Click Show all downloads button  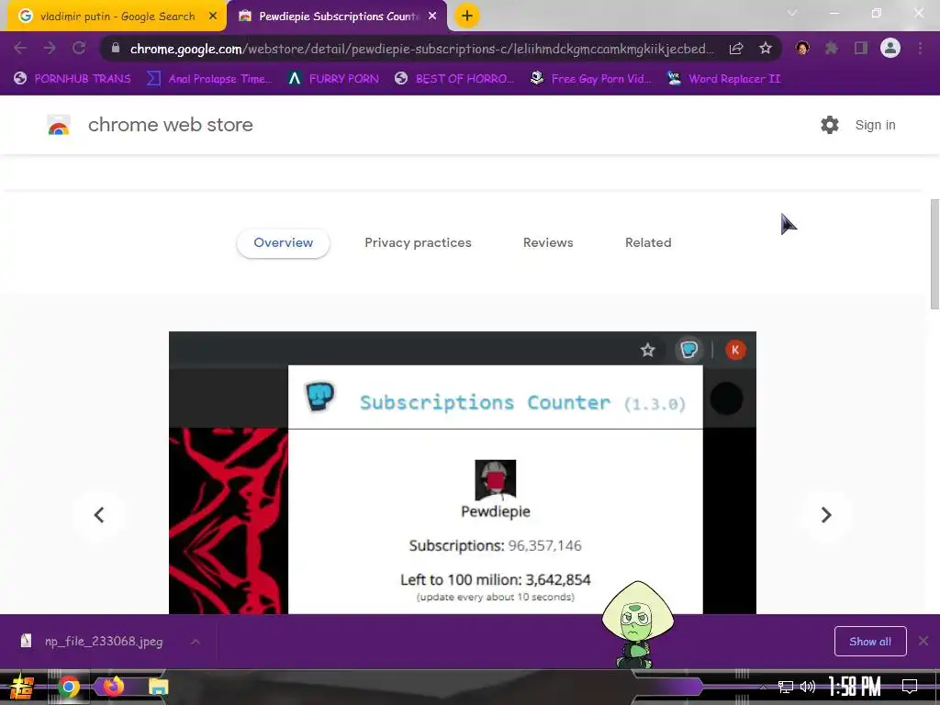coord(870,642)
